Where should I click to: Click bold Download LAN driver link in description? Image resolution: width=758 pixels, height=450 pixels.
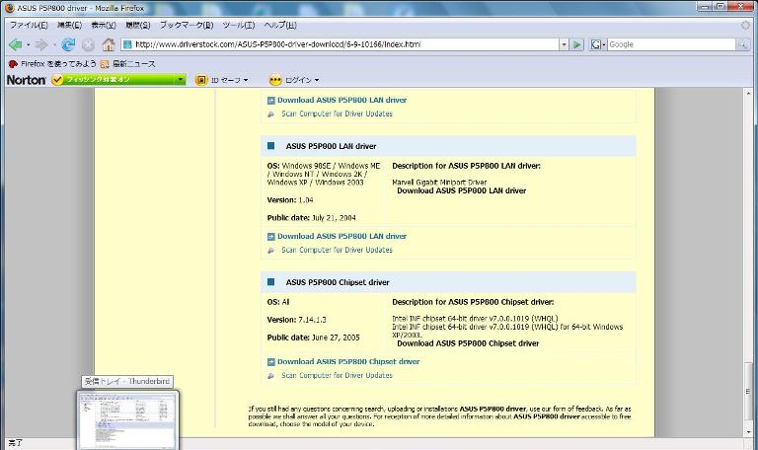[x=461, y=190]
